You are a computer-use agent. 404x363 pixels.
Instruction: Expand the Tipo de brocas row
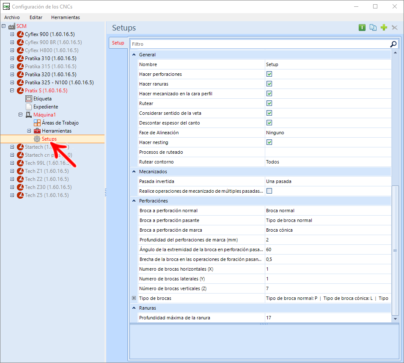(x=134, y=298)
